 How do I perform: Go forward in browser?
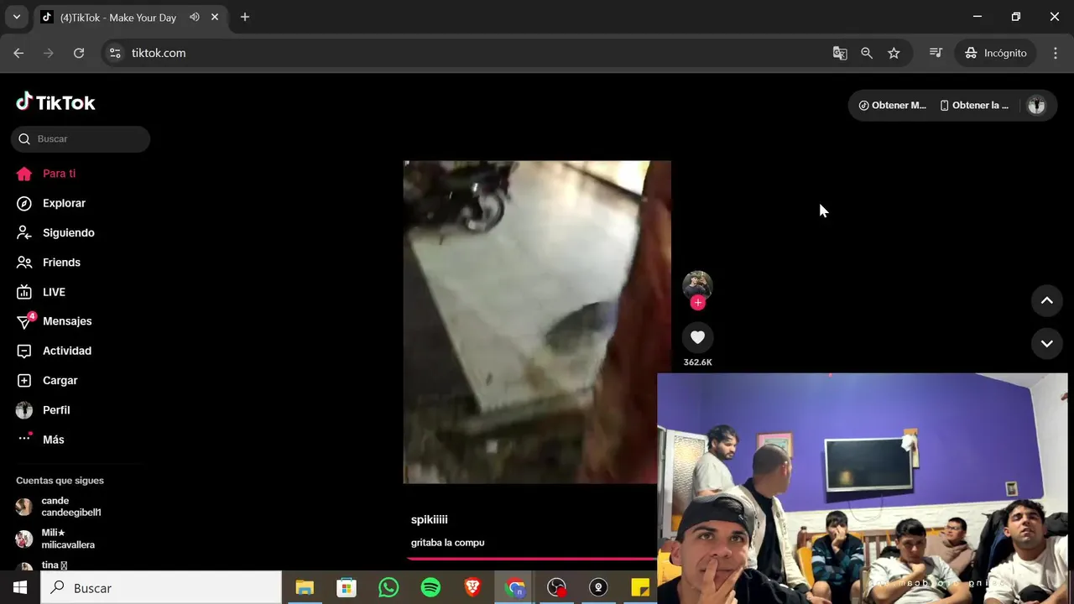(49, 53)
